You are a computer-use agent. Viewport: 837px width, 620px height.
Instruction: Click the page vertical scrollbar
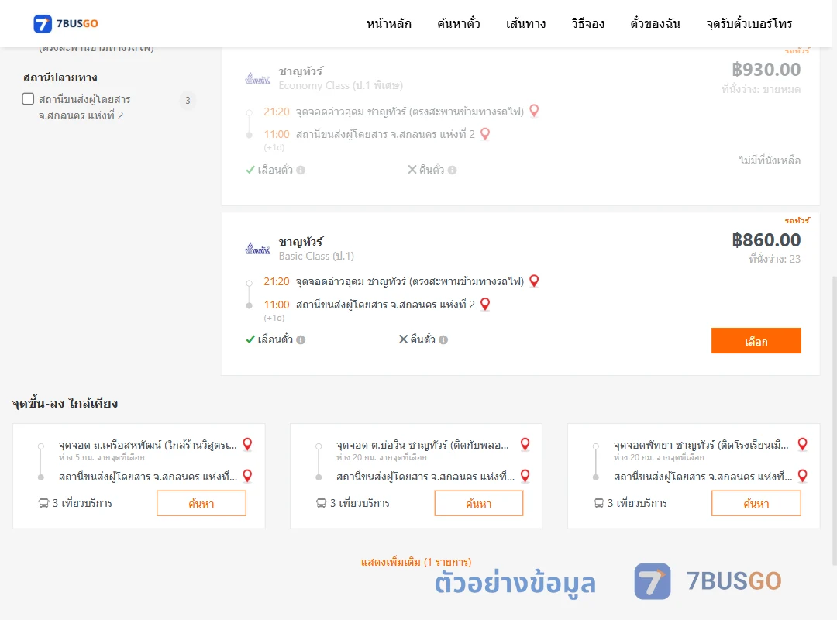pyautogui.click(x=834, y=420)
